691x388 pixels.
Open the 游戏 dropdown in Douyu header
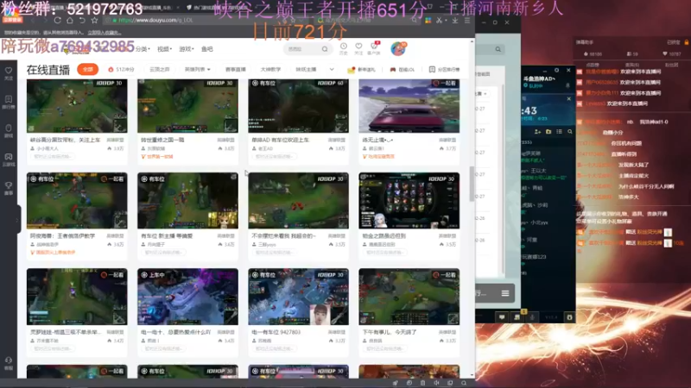click(187, 49)
